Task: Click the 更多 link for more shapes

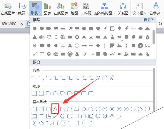Action: tap(149, 20)
